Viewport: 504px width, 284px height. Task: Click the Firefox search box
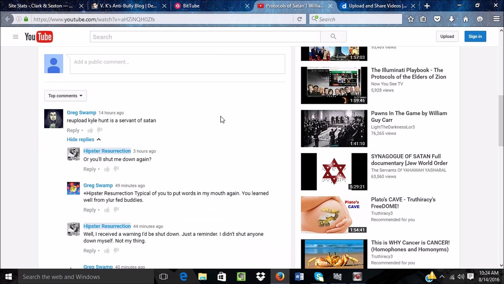[356, 19]
